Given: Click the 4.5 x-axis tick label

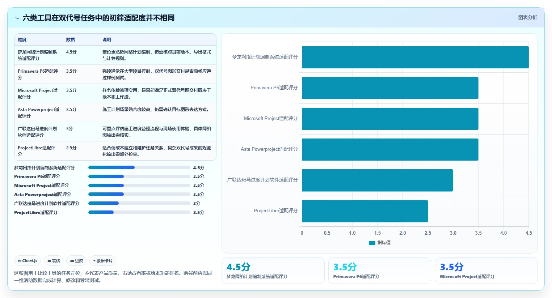Looking at the screenshot, I should (x=529, y=233).
